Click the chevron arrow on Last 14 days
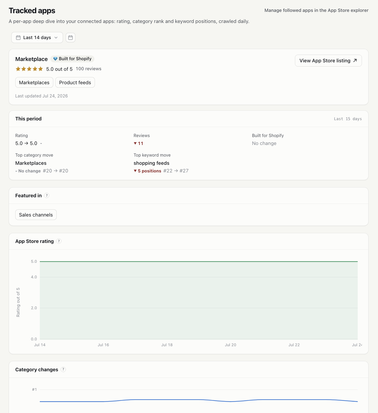 click(x=56, y=37)
